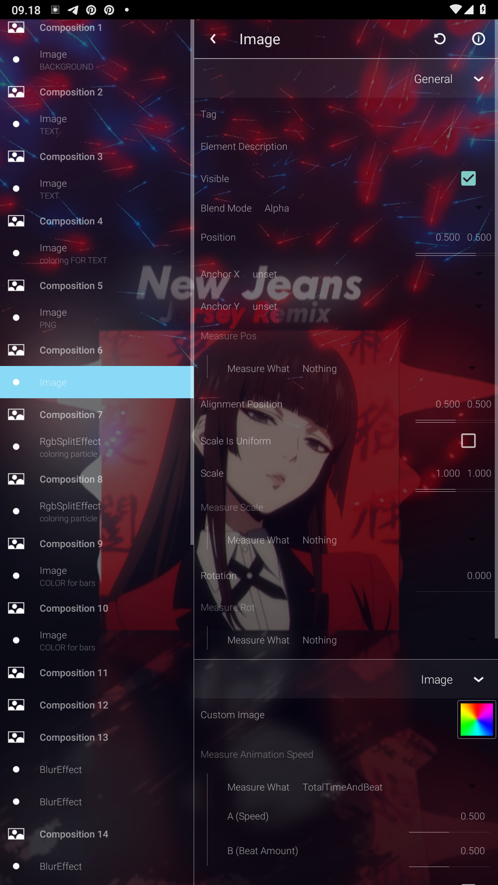Tap the Composition 13 picture icon
Screen dimensions: 498x885
pyautogui.click(x=16, y=737)
